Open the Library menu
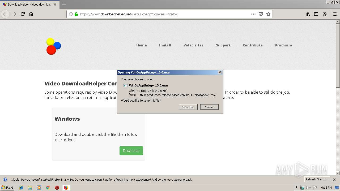340x191 pixels. 308,14
